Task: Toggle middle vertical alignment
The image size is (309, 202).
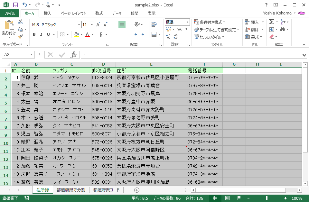Action: pos(122,24)
